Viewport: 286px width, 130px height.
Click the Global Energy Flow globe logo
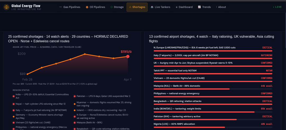coord(6,7)
